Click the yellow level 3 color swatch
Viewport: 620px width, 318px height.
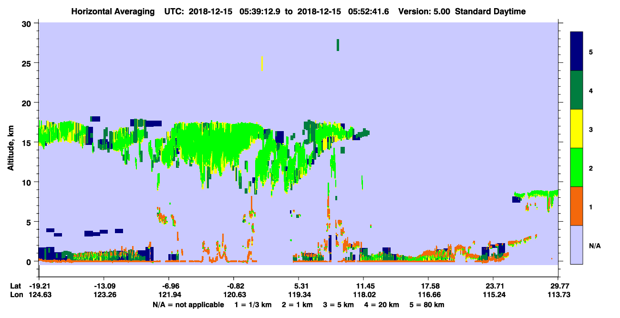pos(577,129)
